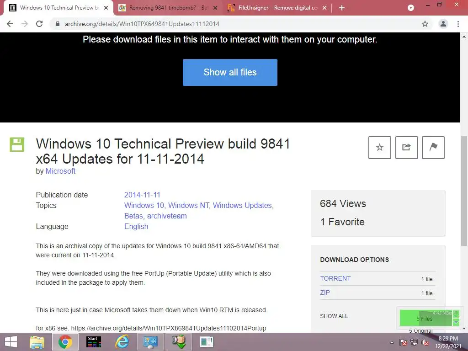The image size is (468, 351).
Task: Open the Windows Start button
Action: (11, 342)
